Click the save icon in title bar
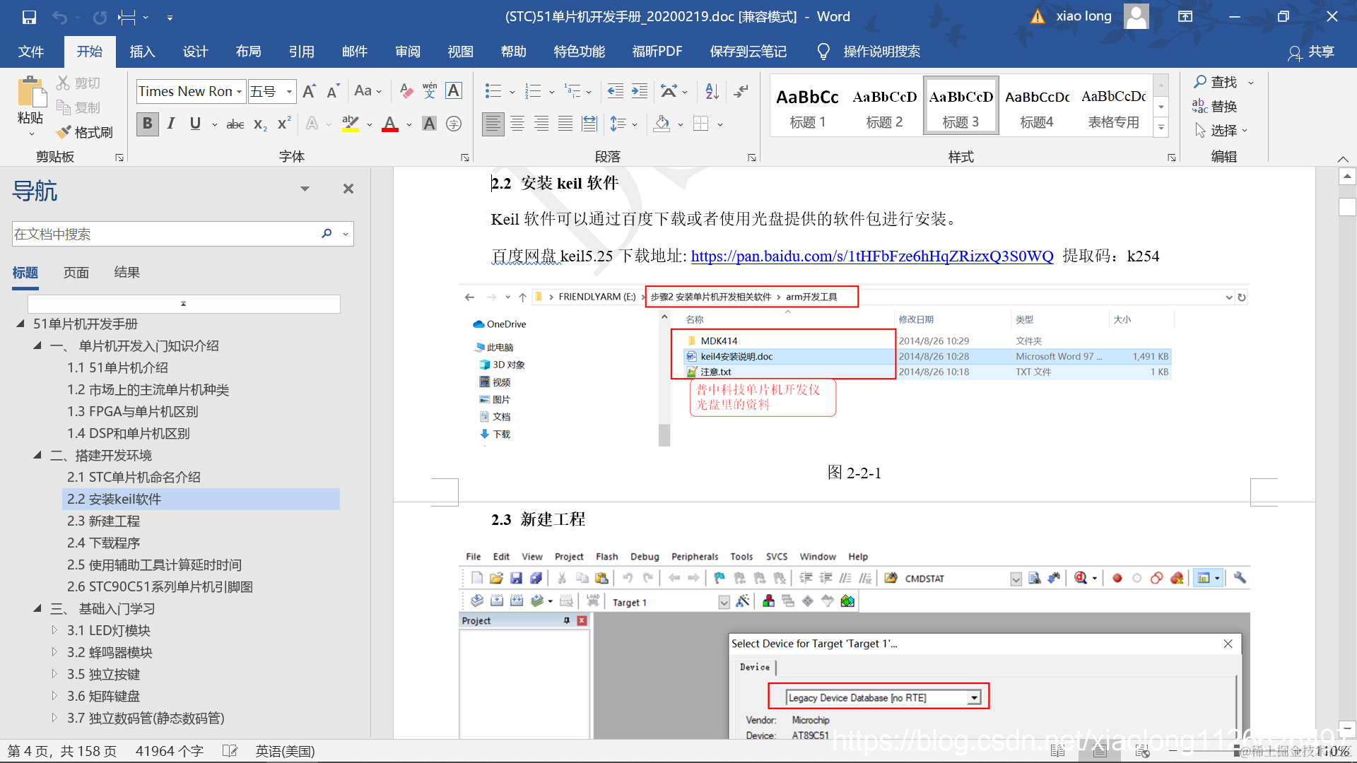The image size is (1357, 763). click(x=29, y=17)
